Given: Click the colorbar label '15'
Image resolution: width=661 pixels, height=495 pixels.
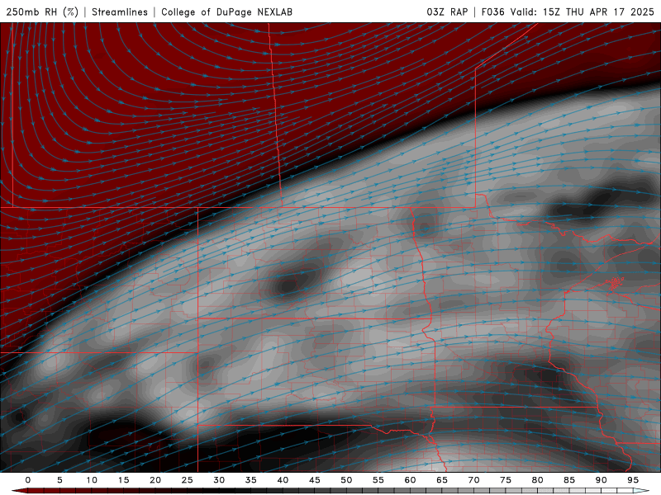Looking at the screenshot, I should 123,480.
